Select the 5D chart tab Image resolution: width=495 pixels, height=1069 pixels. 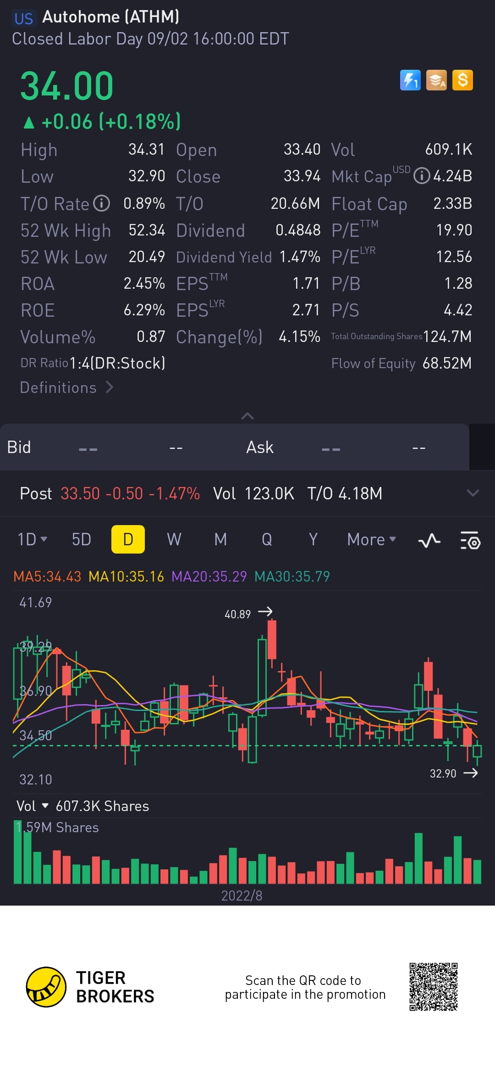point(82,539)
